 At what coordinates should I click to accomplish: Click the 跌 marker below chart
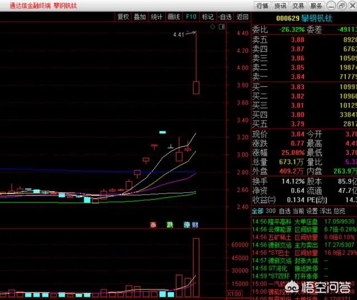tap(170, 225)
